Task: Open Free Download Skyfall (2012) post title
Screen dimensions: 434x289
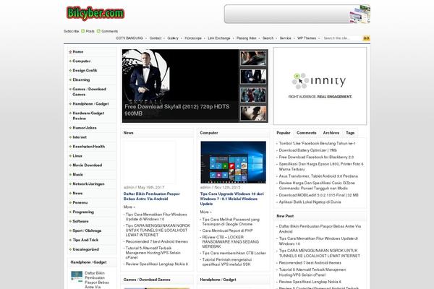Action: (x=177, y=110)
